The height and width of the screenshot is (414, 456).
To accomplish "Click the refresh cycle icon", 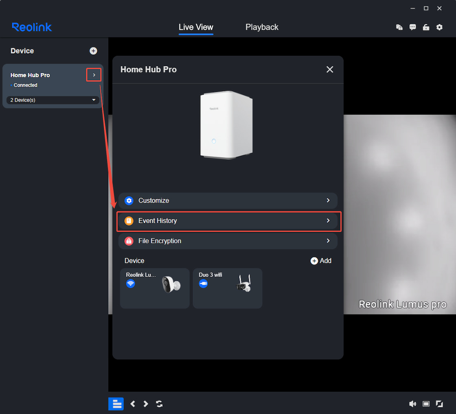I will click(x=159, y=404).
